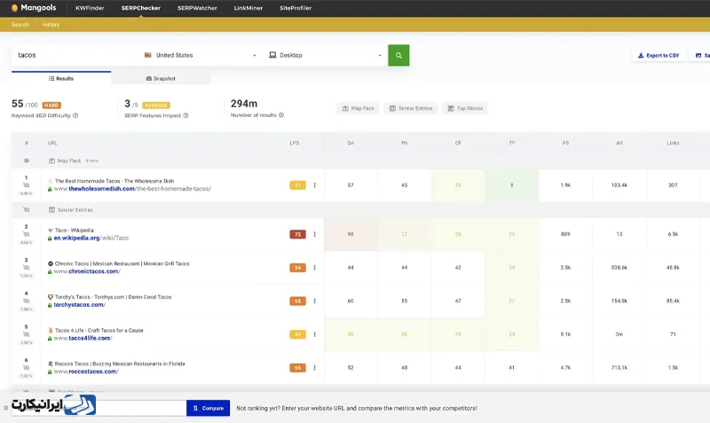Open en.wikipedia.org/wiki/Taco link
This screenshot has height=423, width=710.
91,238
